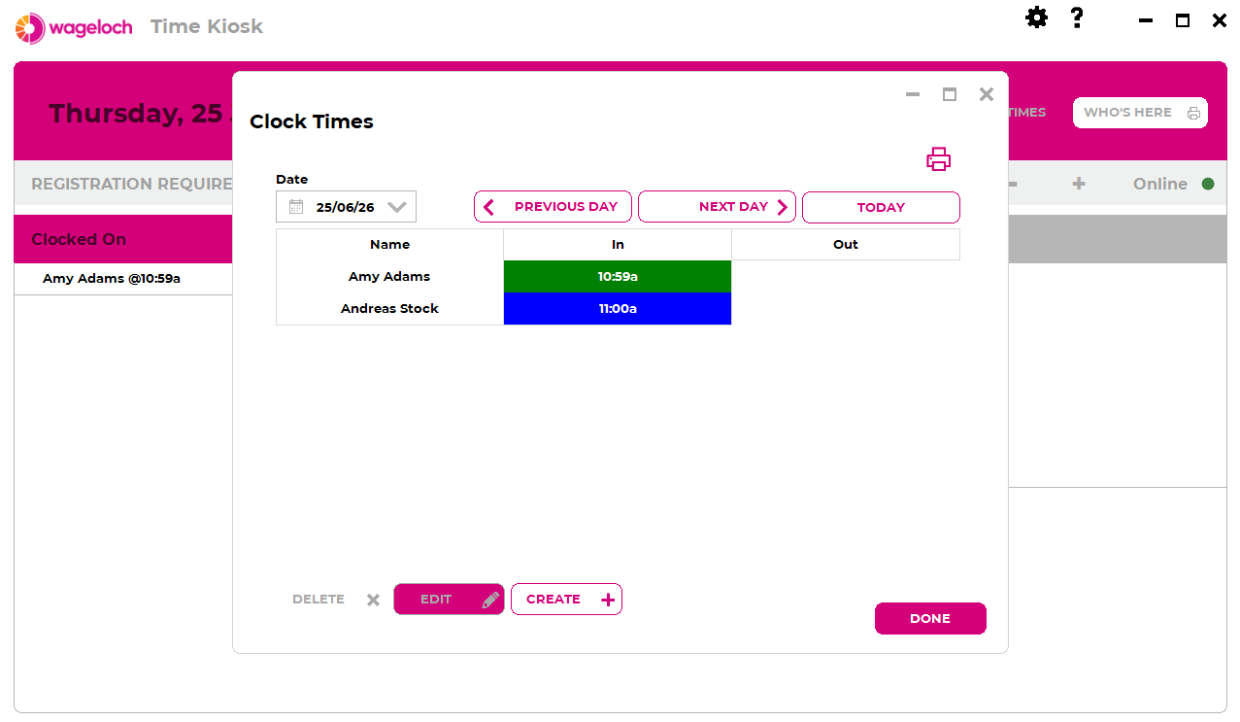Click the Out column header
This screenshot has height=722, width=1240.
[x=846, y=245]
